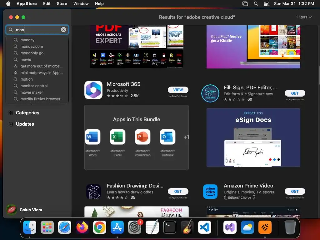
Task: Open orange Sublime Merge icon in Dock
Action: (x=265, y=227)
